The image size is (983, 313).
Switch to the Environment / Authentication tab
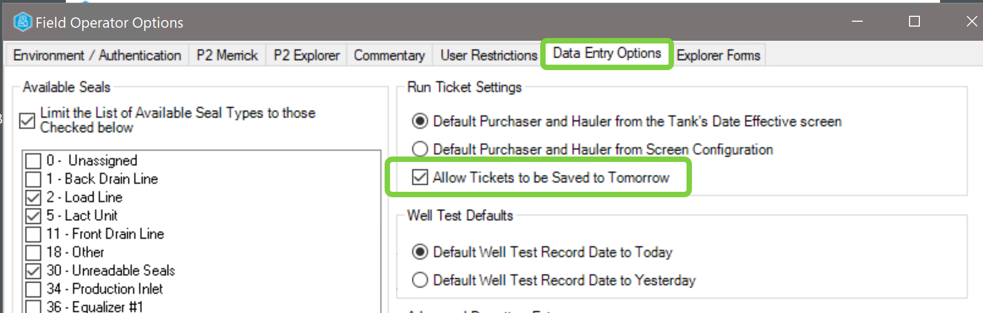click(x=97, y=55)
